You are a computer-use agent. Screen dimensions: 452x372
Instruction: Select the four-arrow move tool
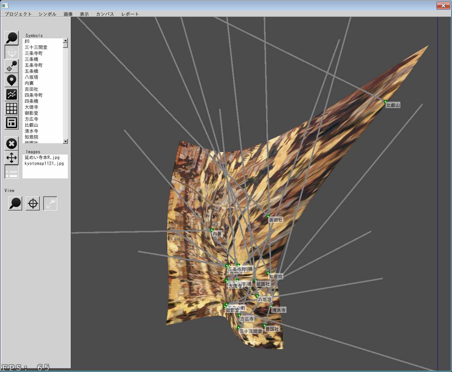[x=12, y=158]
